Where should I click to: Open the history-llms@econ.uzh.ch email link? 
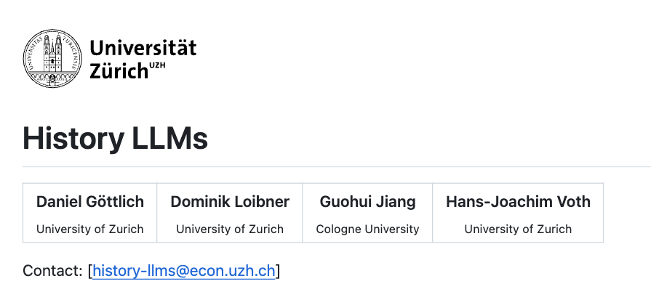pos(184,271)
